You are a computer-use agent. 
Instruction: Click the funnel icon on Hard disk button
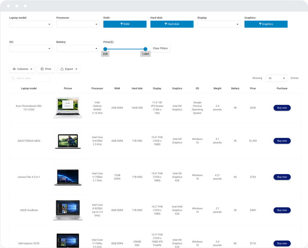pyautogui.click(x=166, y=24)
